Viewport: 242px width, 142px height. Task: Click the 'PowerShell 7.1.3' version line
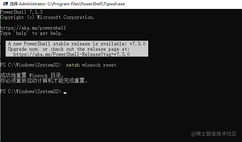click(x=21, y=12)
